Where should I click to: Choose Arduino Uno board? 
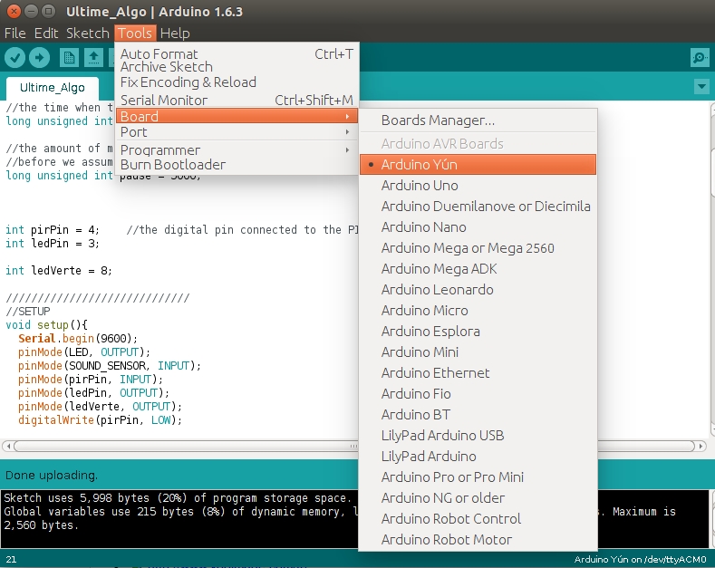point(419,185)
